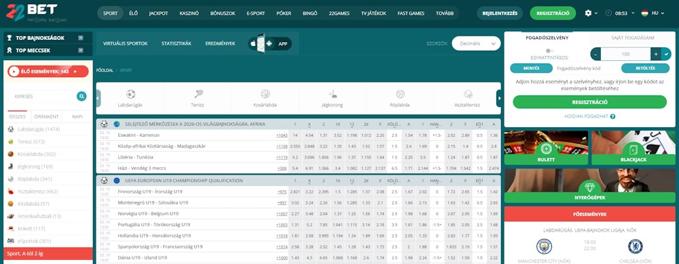Screen dimensions: 679x264
Task: Open Továbbmore menu item
Action: point(444,14)
